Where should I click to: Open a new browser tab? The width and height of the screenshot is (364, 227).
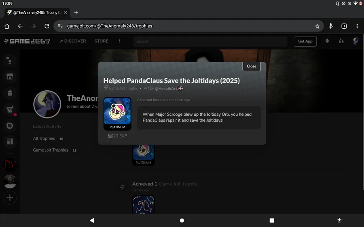76,12
